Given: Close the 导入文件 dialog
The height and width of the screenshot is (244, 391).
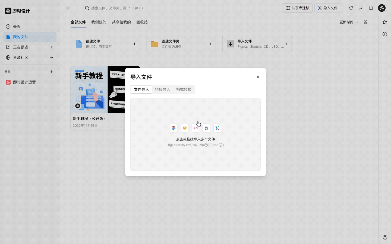Looking at the screenshot, I should tap(258, 77).
